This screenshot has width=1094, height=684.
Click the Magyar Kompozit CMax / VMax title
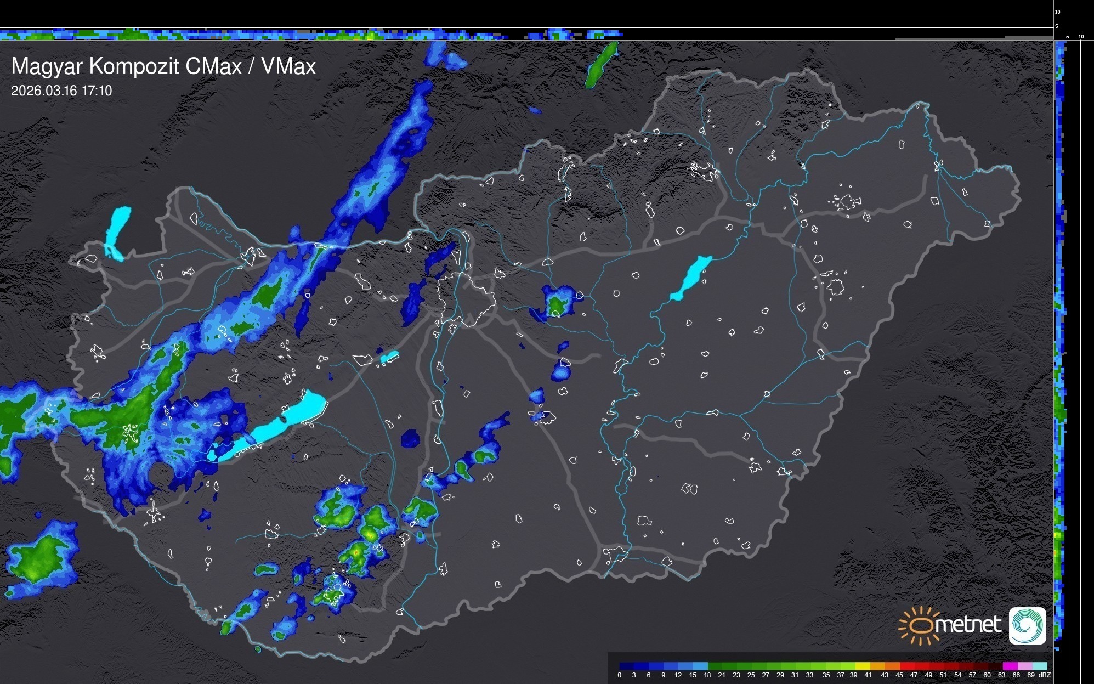(x=163, y=66)
